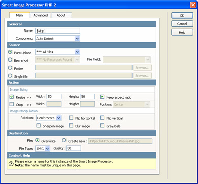Toggle the Resize checkbox
This screenshot has height=184, width=198.
click(12, 97)
